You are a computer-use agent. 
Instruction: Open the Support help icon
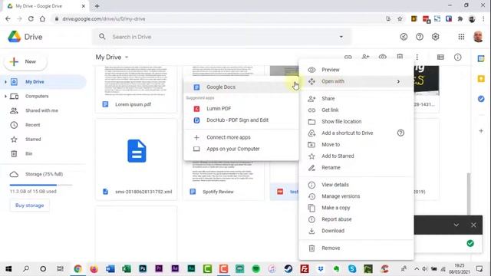click(x=420, y=37)
